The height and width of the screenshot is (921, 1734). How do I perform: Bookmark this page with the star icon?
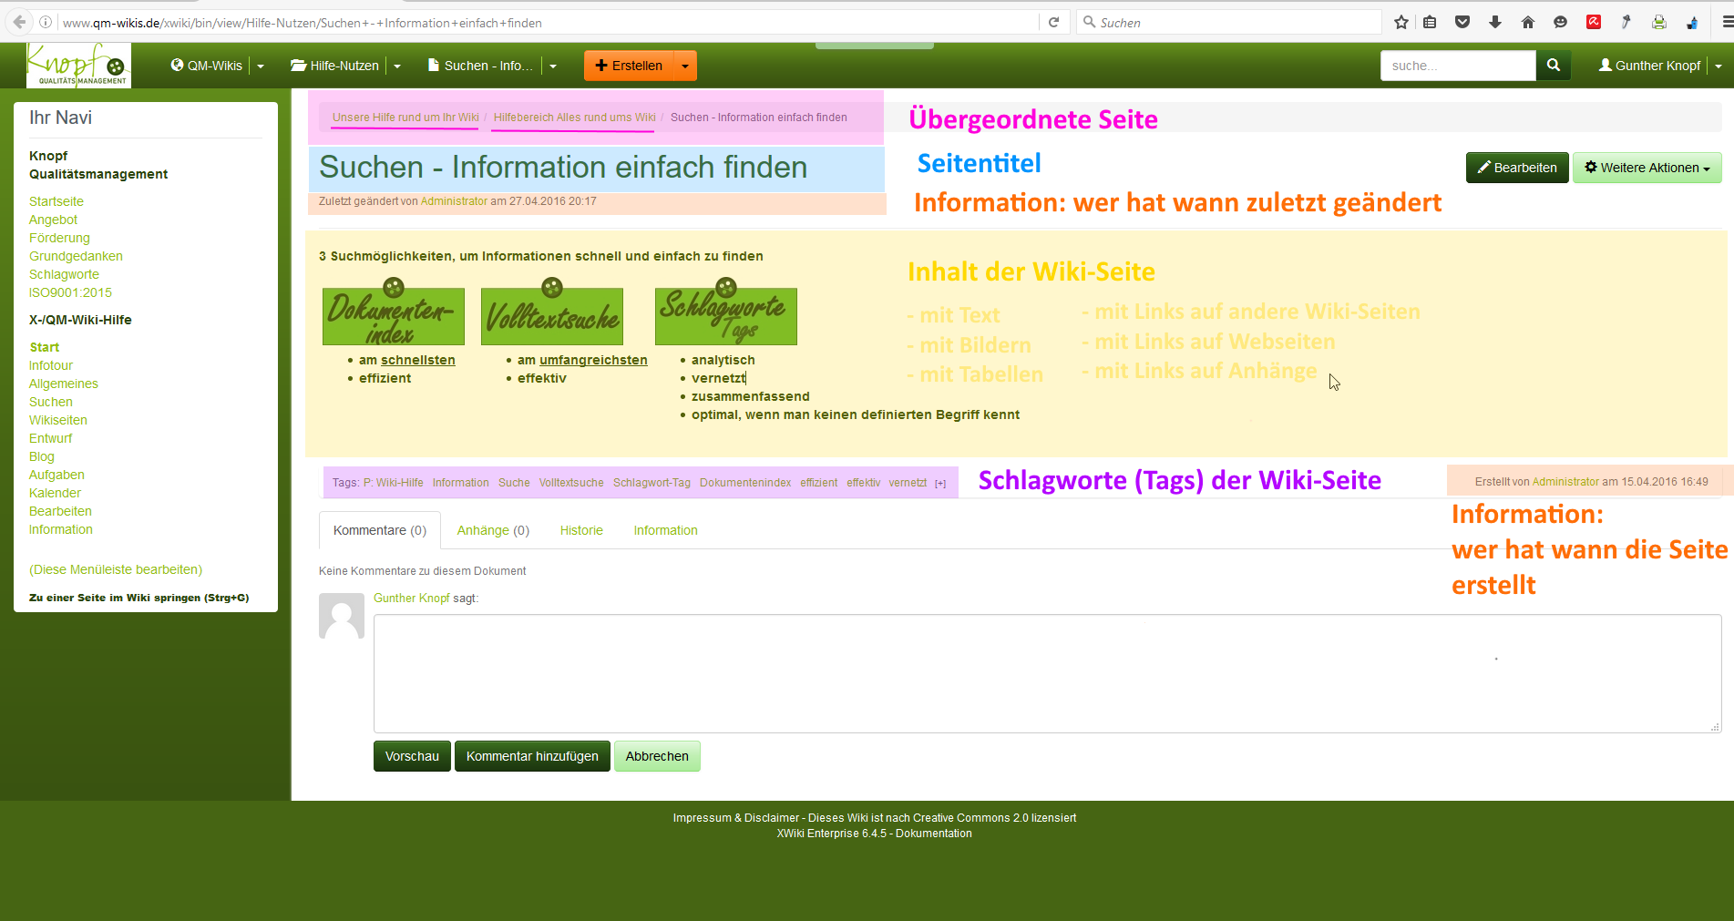point(1401,23)
